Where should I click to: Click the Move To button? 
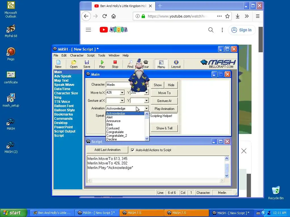tap(165, 93)
